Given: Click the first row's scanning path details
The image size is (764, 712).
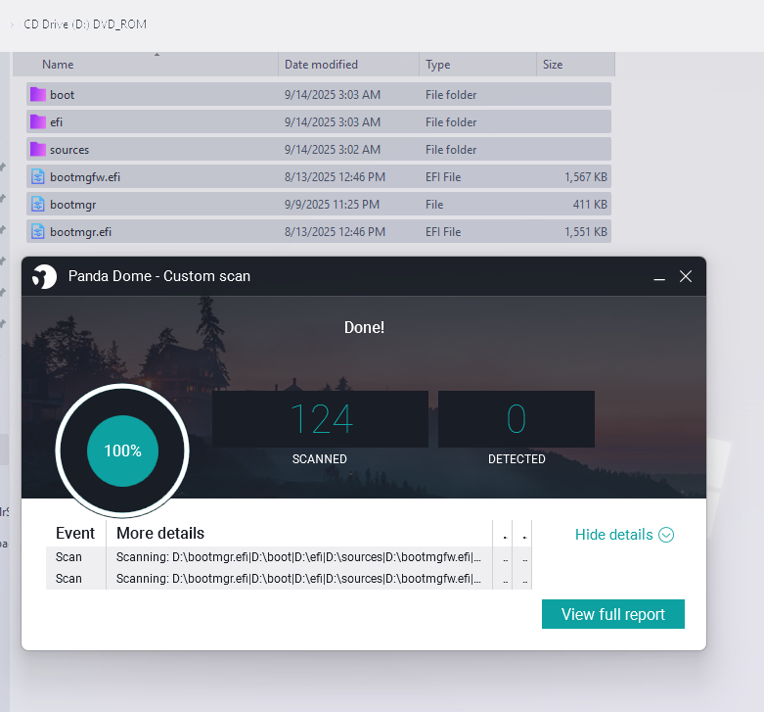Looking at the screenshot, I should click(298, 557).
